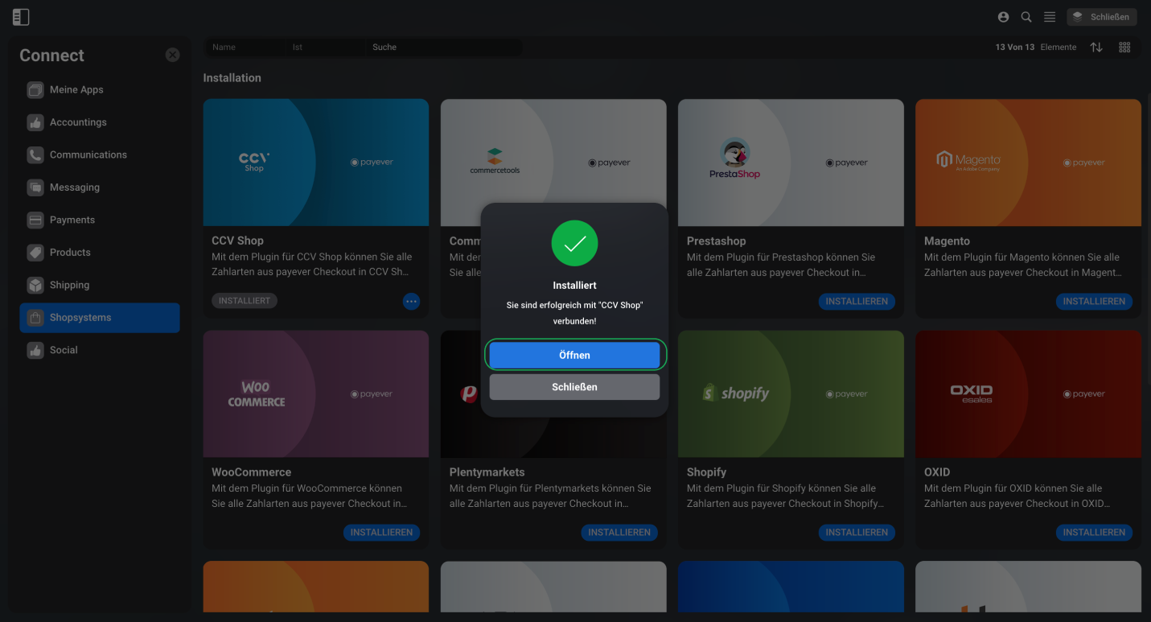Select Shopsystems bag icon
This screenshot has height=622, width=1151.
[x=35, y=318]
